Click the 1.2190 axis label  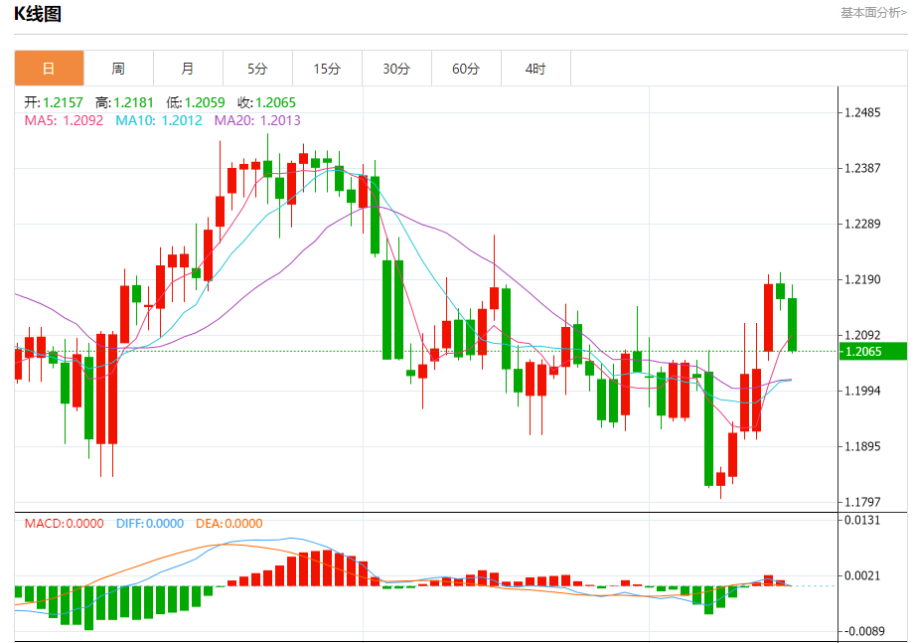[862, 280]
